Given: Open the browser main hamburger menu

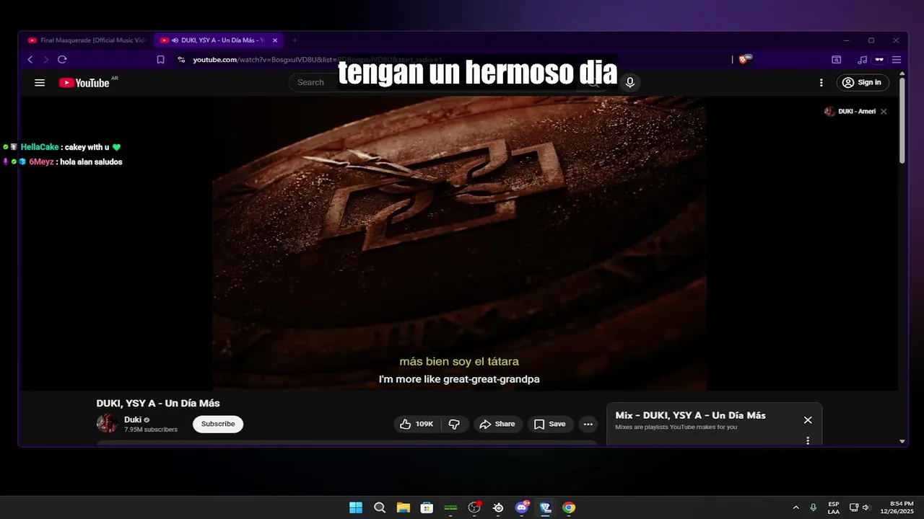Looking at the screenshot, I should (897, 60).
